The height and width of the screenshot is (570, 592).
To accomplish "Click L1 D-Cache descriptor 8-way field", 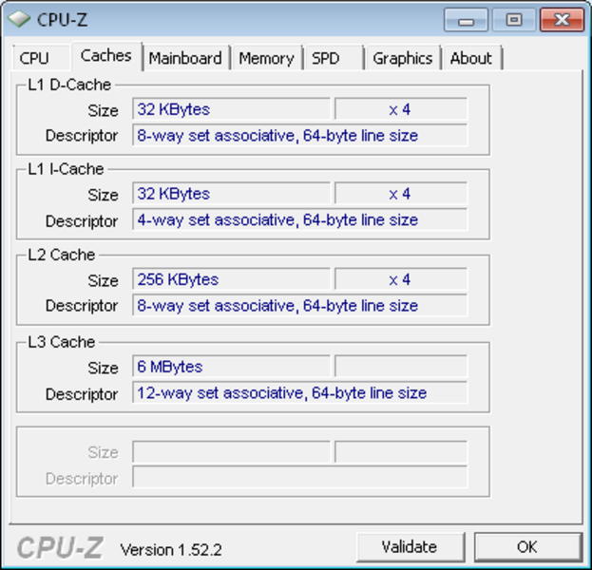I will 299,135.
